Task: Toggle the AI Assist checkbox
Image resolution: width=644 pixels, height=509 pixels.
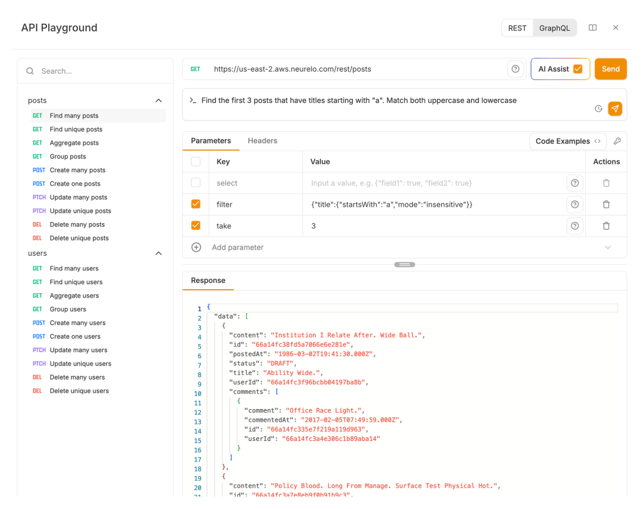Action: (577, 69)
